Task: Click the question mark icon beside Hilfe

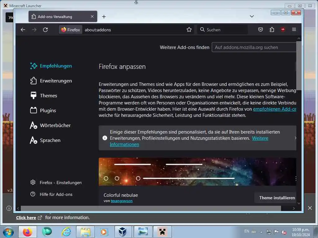Action: pyautogui.click(x=33, y=194)
